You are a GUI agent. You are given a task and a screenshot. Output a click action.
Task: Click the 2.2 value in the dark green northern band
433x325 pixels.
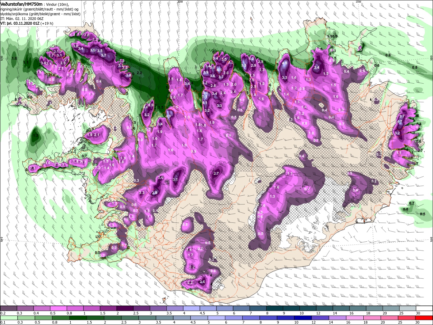tap(139, 73)
